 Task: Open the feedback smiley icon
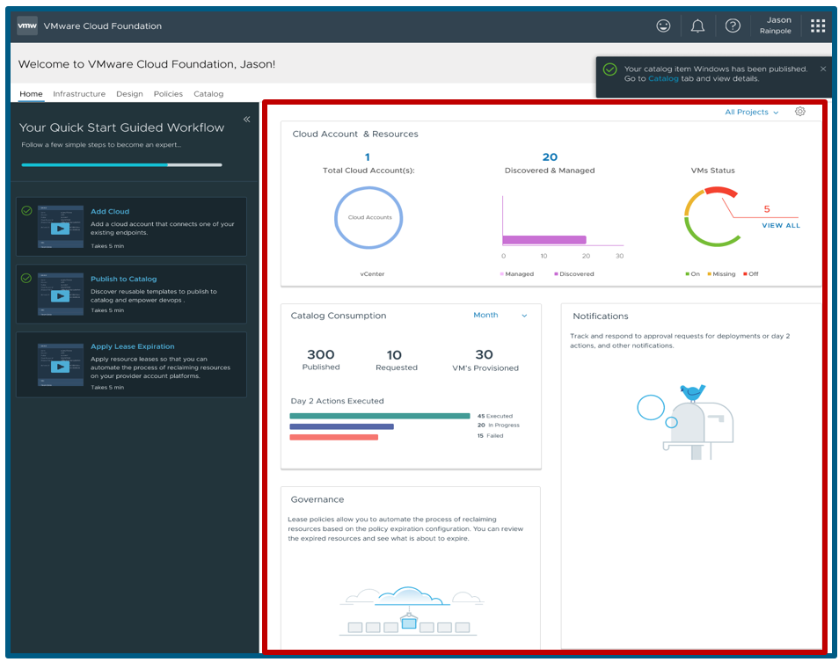coord(663,25)
